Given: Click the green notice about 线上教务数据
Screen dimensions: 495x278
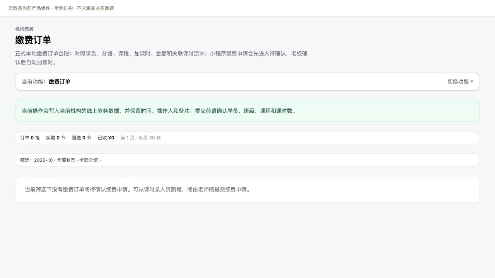Looking at the screenshot, I should pyautogui.click(x=247, y=111).
